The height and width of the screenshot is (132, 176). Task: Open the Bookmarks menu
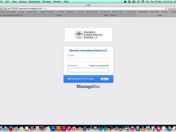coord(34,1)
